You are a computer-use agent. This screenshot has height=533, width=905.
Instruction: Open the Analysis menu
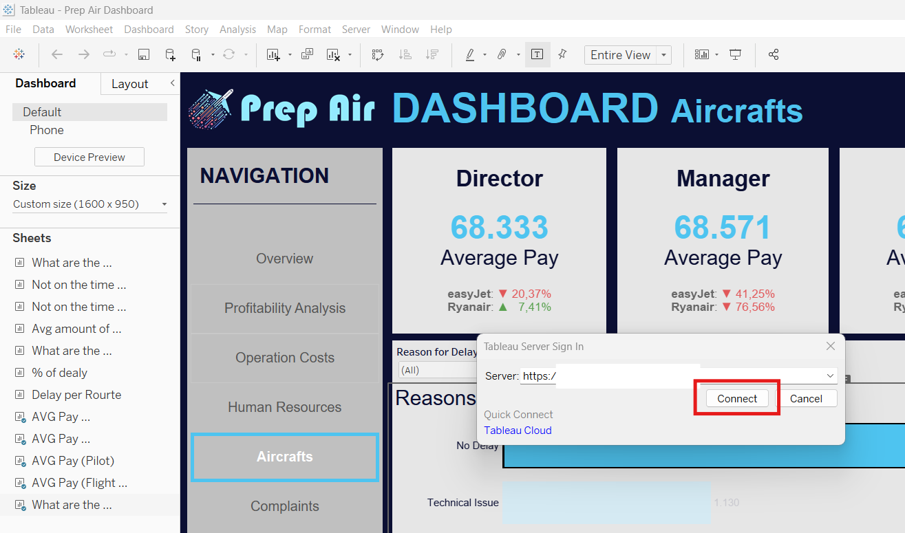tap(237, 30)
